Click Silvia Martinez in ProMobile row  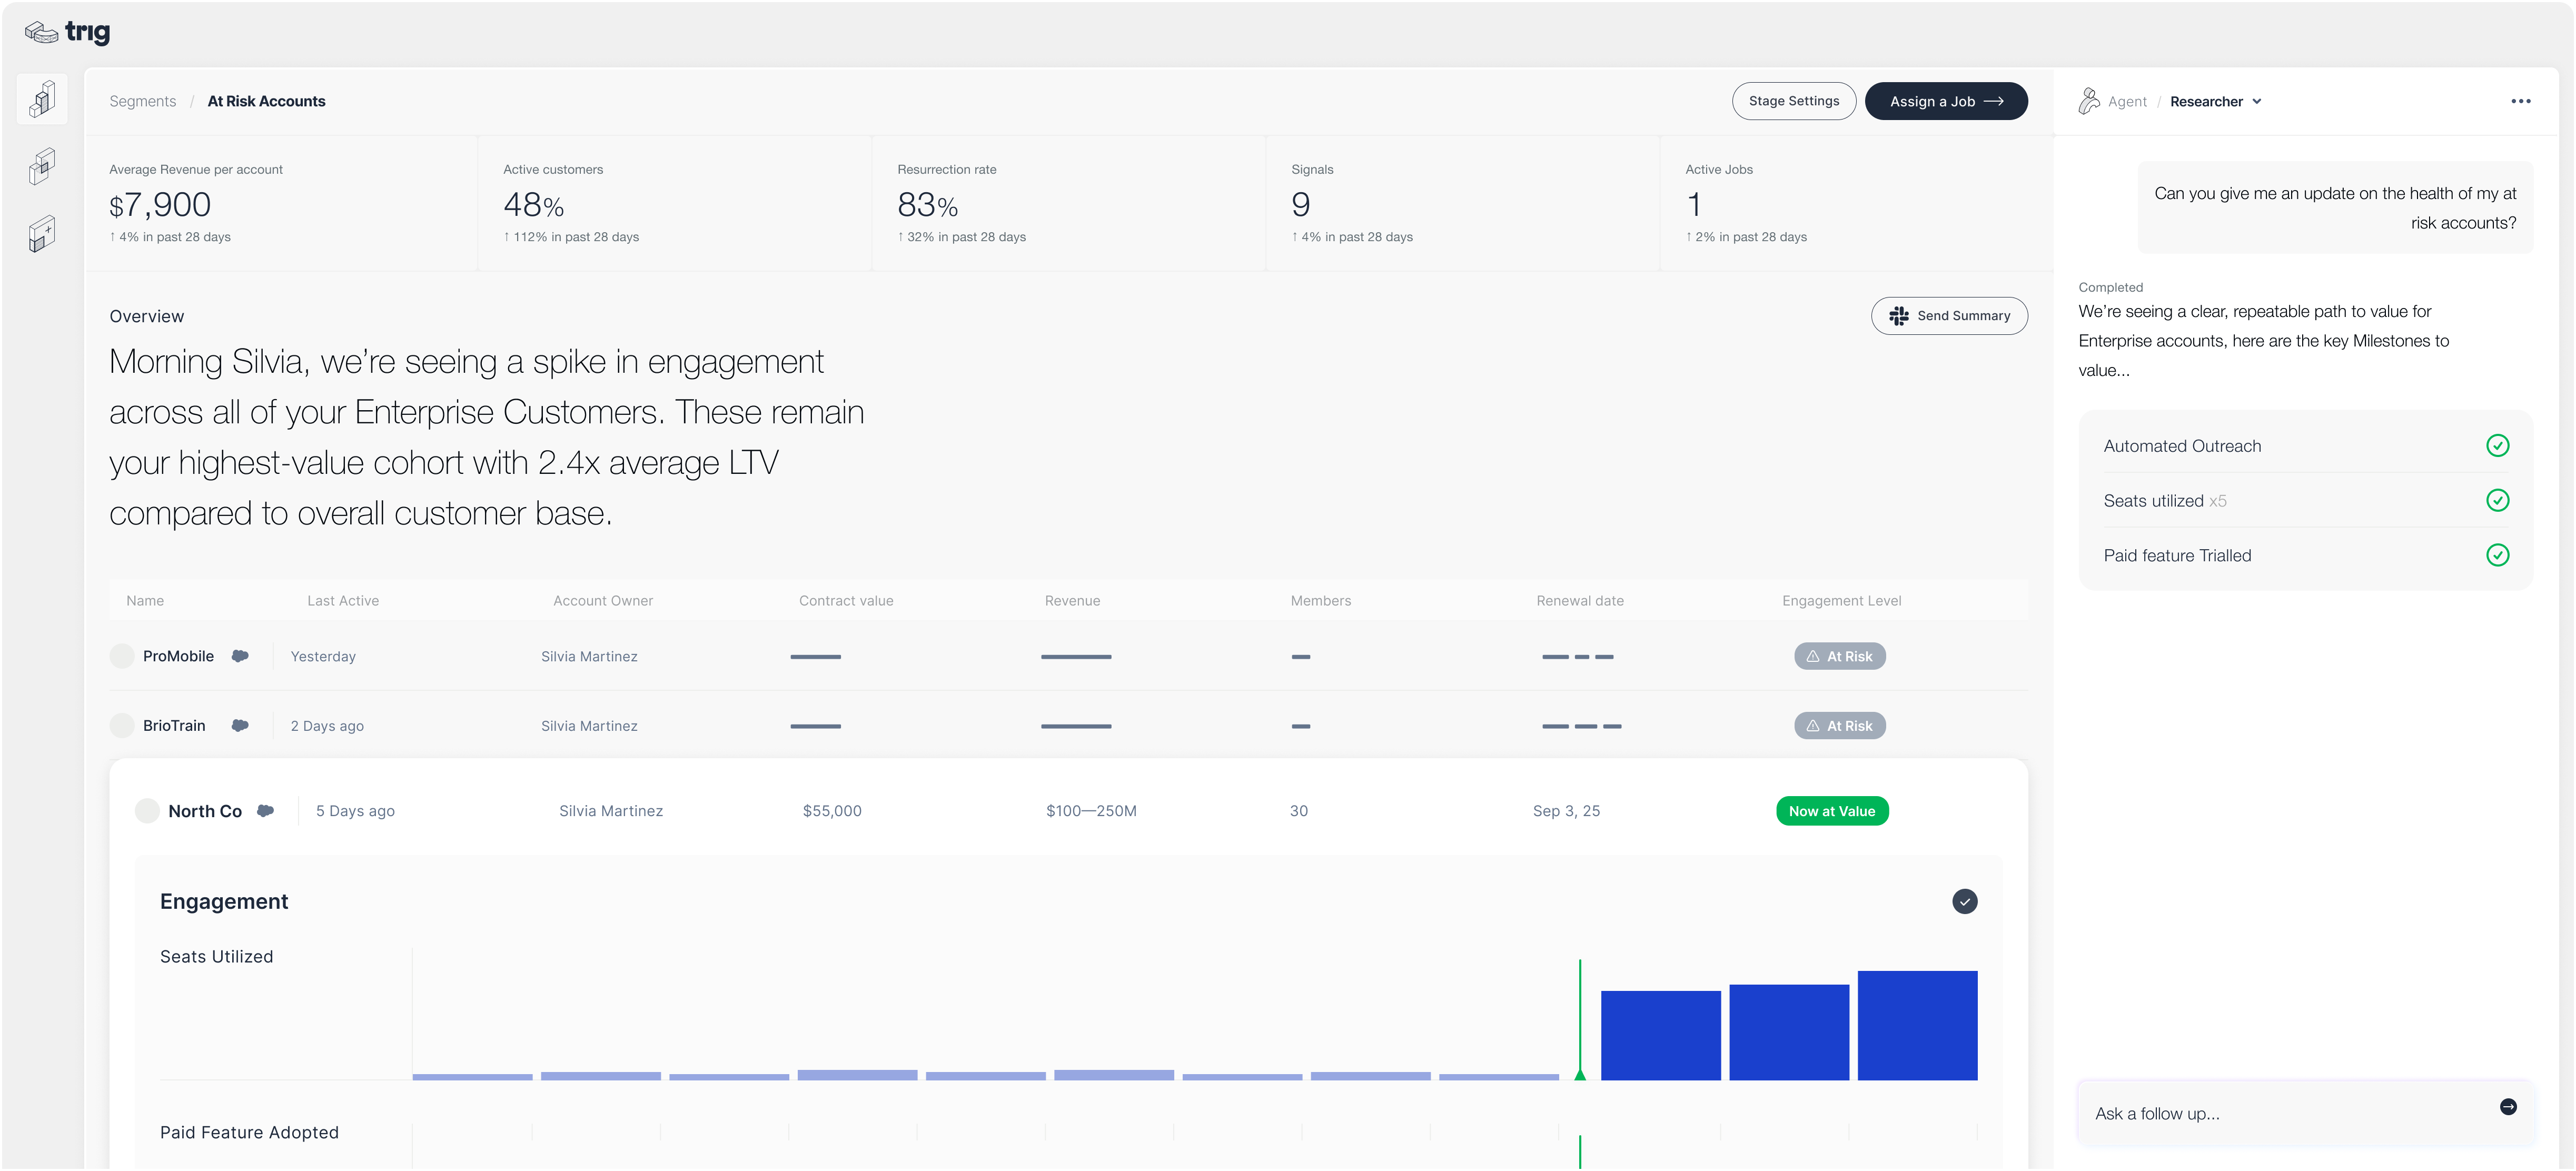pyautogui.click(x=589, y=657)
